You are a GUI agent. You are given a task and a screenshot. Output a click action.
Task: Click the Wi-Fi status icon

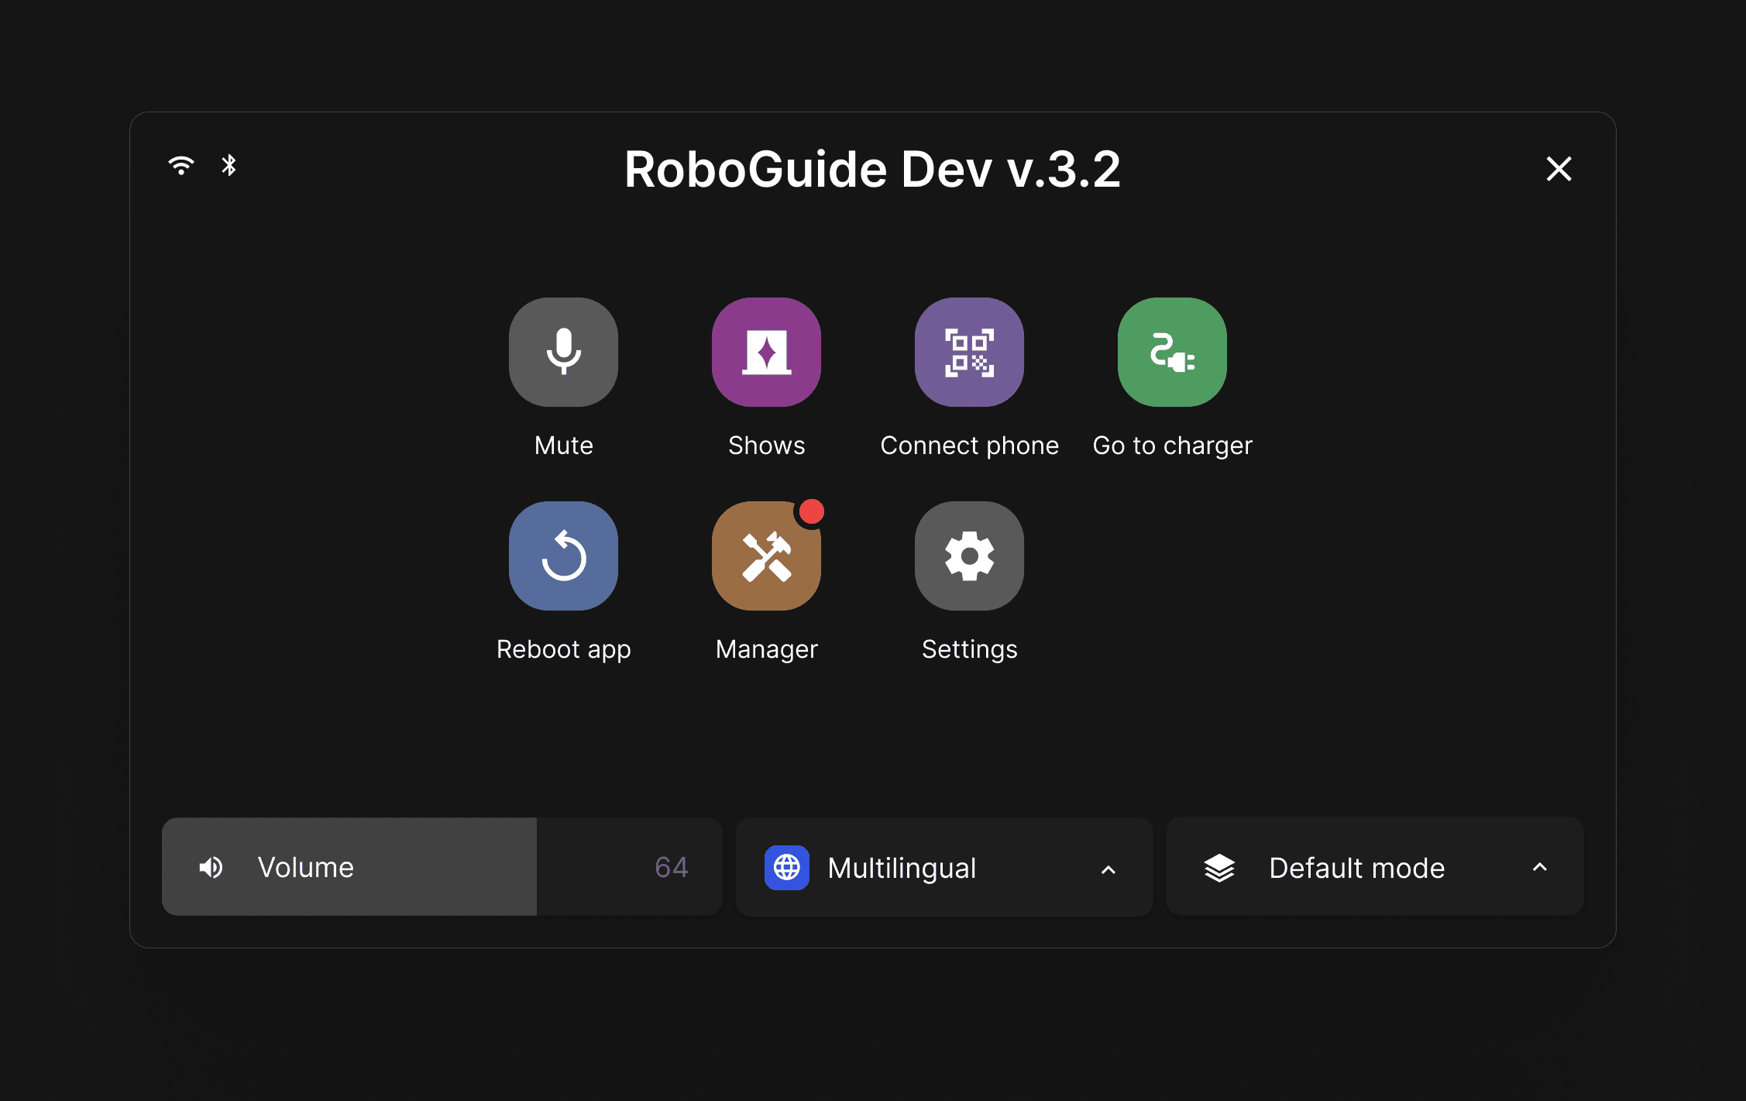click(x=181, y=165)
